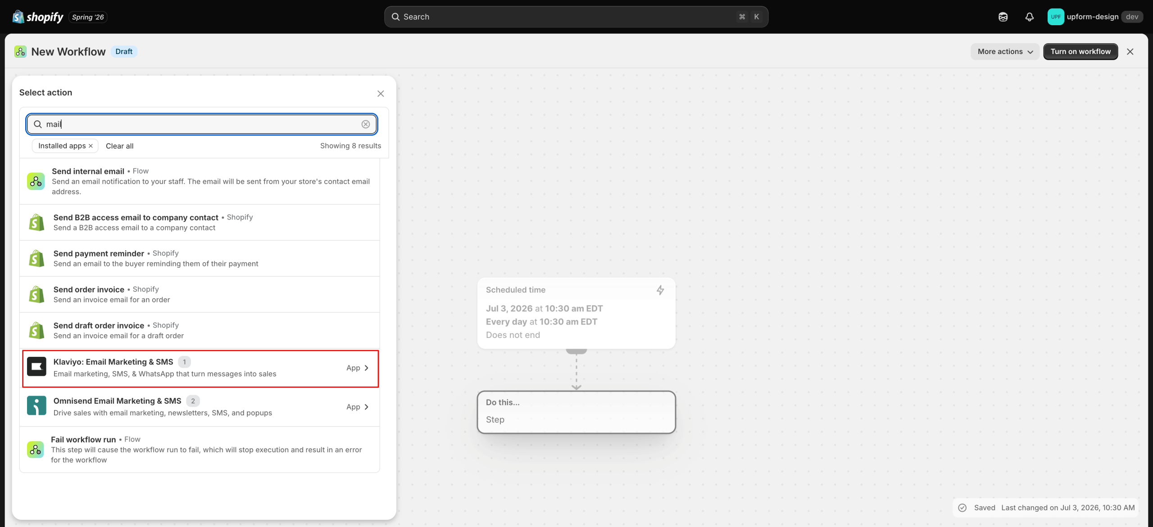Click the lightning bolt trigger icon

(x=660, y=290)
